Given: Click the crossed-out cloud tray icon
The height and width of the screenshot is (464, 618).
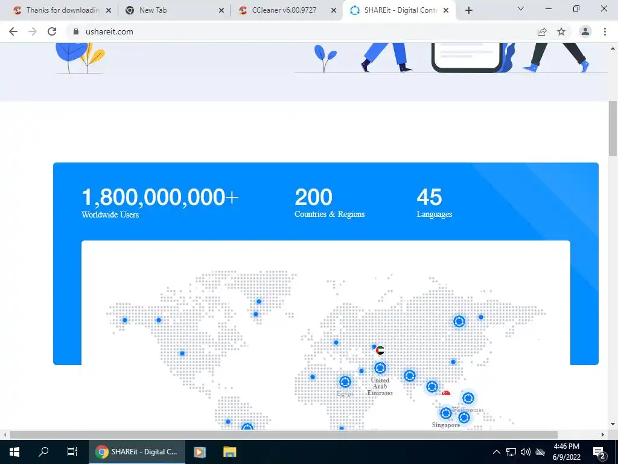Looking at the screenshot, I should pyautogui.click(x=540, y=452).
